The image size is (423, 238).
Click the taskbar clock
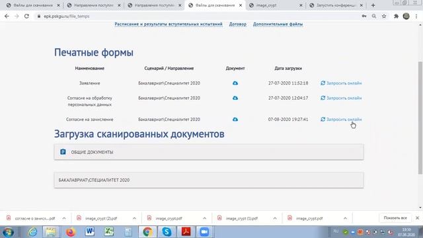coord(406,232)
